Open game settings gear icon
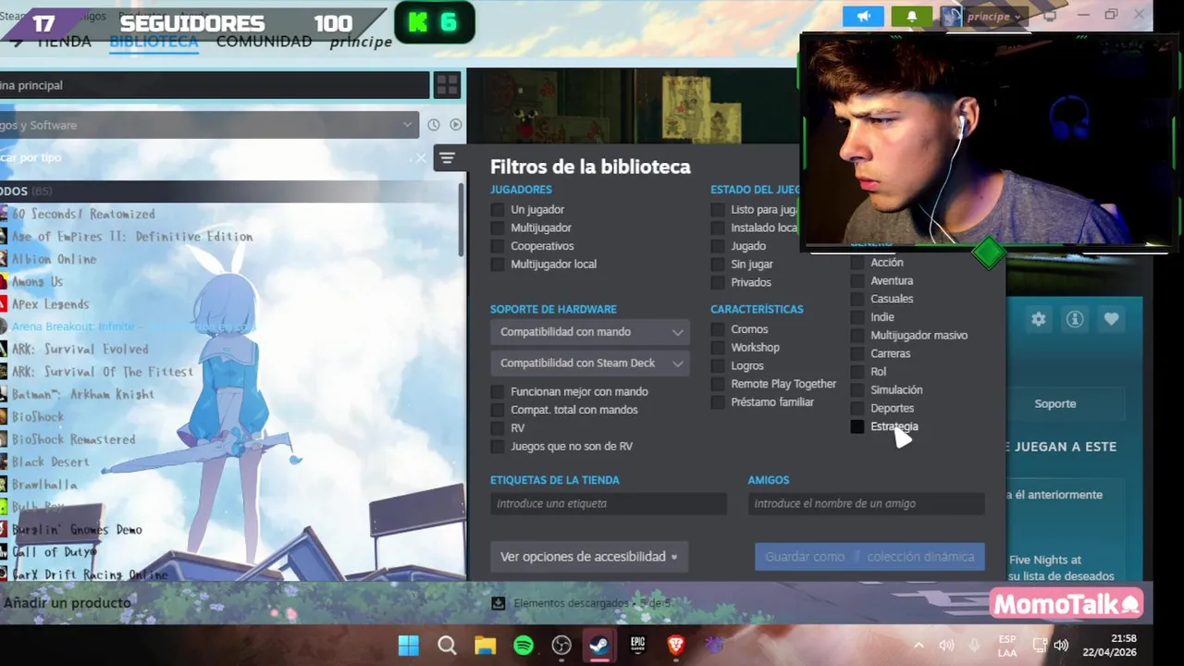The image size is (1184, 666). [1038, 319]
